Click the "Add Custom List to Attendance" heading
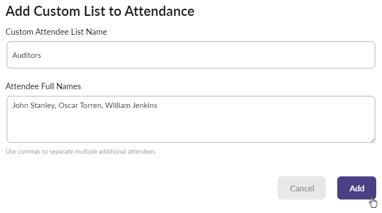 pos(100,11)
